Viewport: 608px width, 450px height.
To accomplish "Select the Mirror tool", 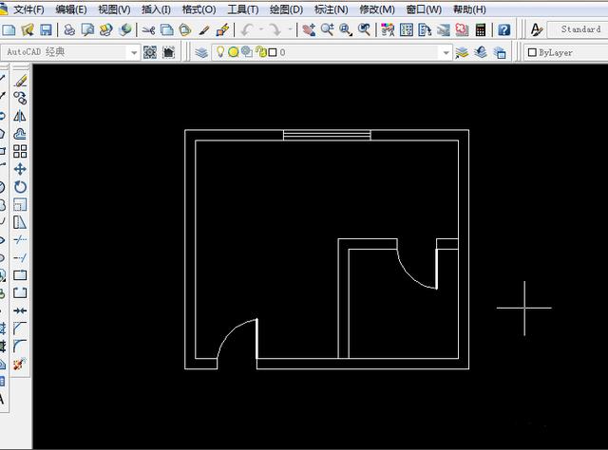I will 20,116.
